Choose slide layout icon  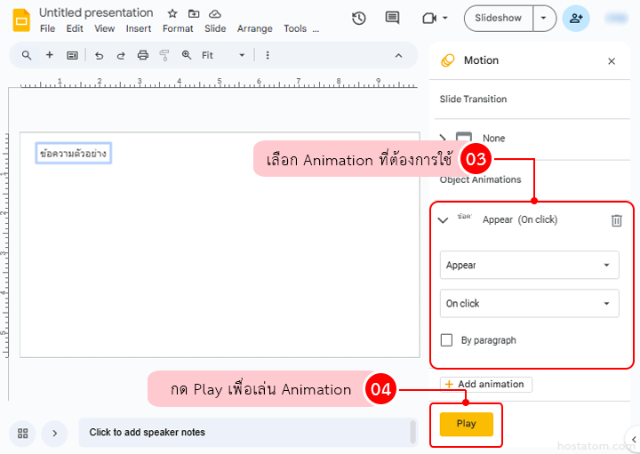pos(72,55)
